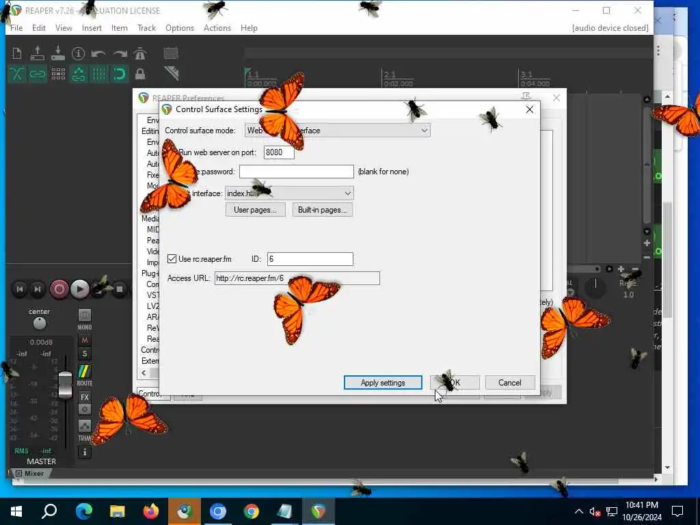Screen dimensions: 700x525
Task: Click the Open project toolbar icon
Action: [x=38, y=53]
